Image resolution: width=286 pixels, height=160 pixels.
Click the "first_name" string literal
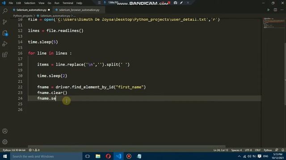(130, 87)
